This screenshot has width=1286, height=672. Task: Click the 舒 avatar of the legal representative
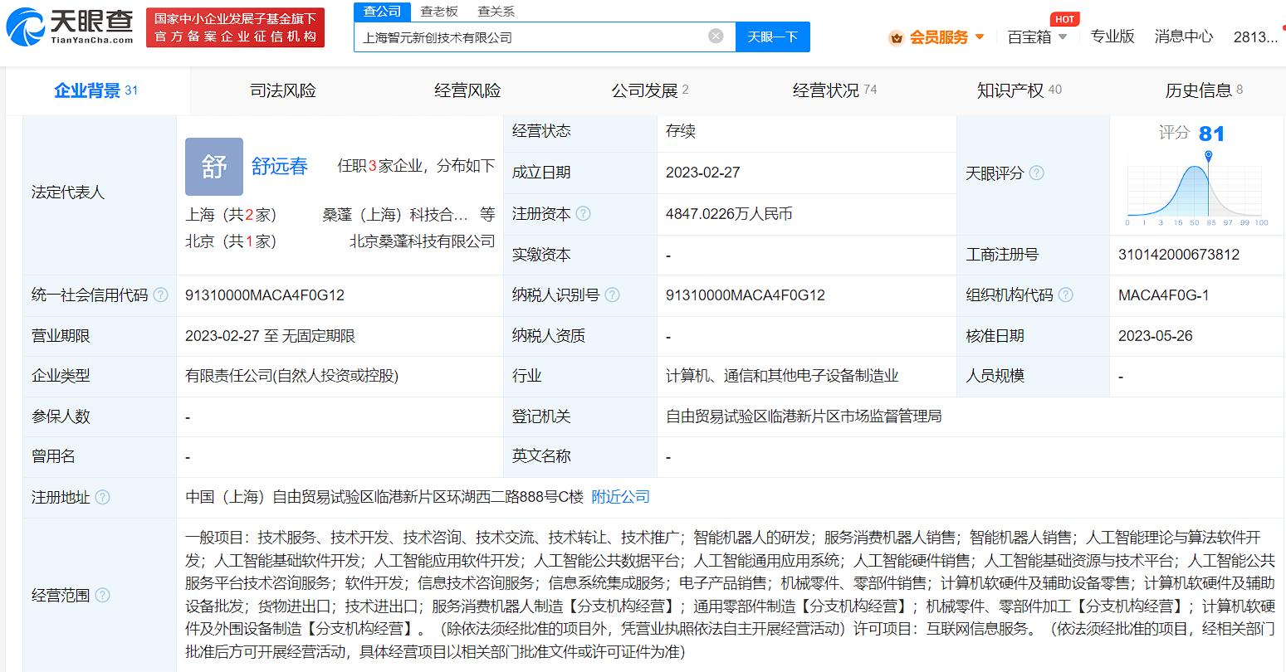click(213, 167)
